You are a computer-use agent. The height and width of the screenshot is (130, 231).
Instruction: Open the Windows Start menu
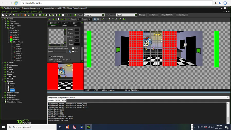pos(3,127)
